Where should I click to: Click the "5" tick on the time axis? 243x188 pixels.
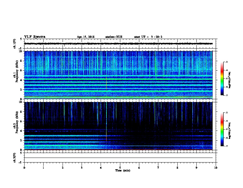click(120, 168)
